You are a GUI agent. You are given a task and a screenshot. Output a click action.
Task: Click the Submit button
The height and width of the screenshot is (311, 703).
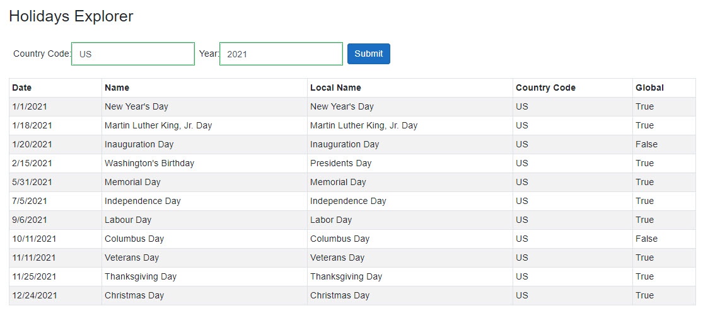pos(368,54)
